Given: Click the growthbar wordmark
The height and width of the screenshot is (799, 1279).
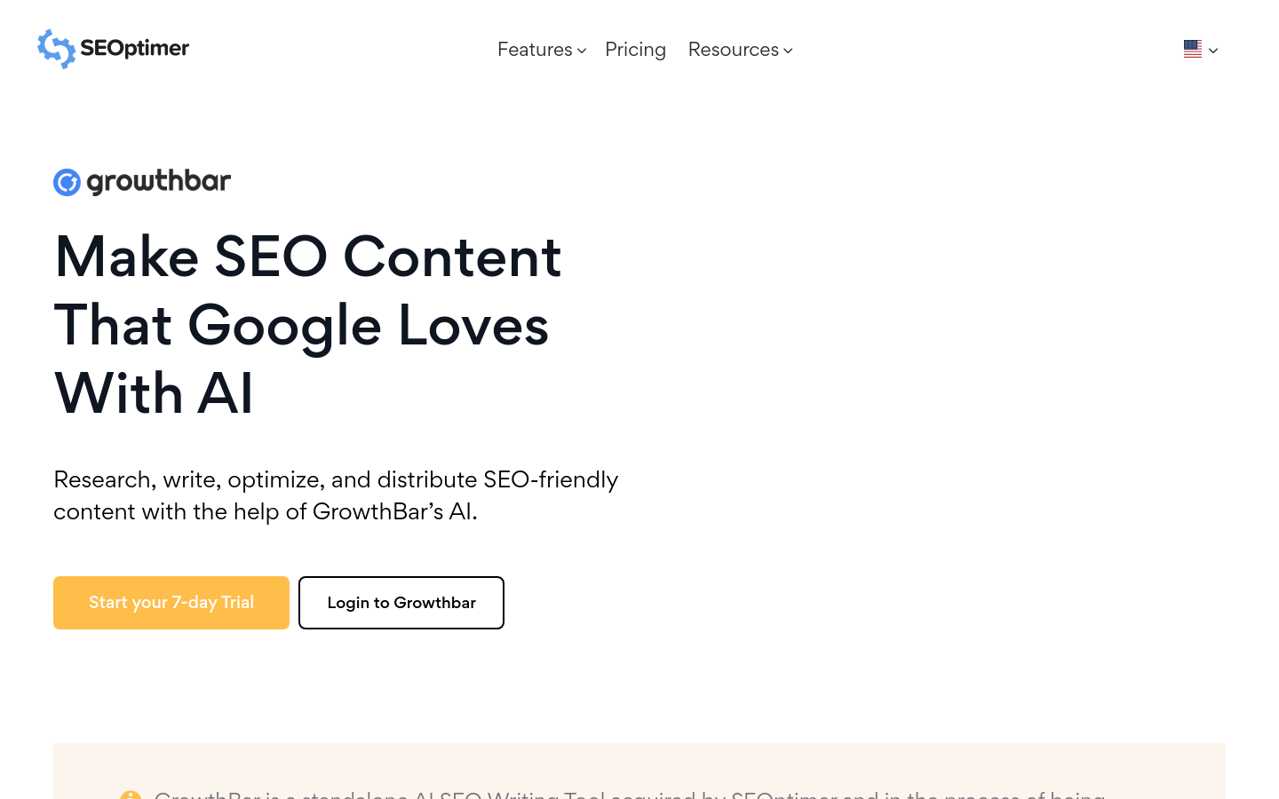Looking at the screenshot, I should [x=159, y=181].
